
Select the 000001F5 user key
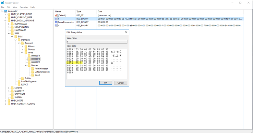coord(36,59)
